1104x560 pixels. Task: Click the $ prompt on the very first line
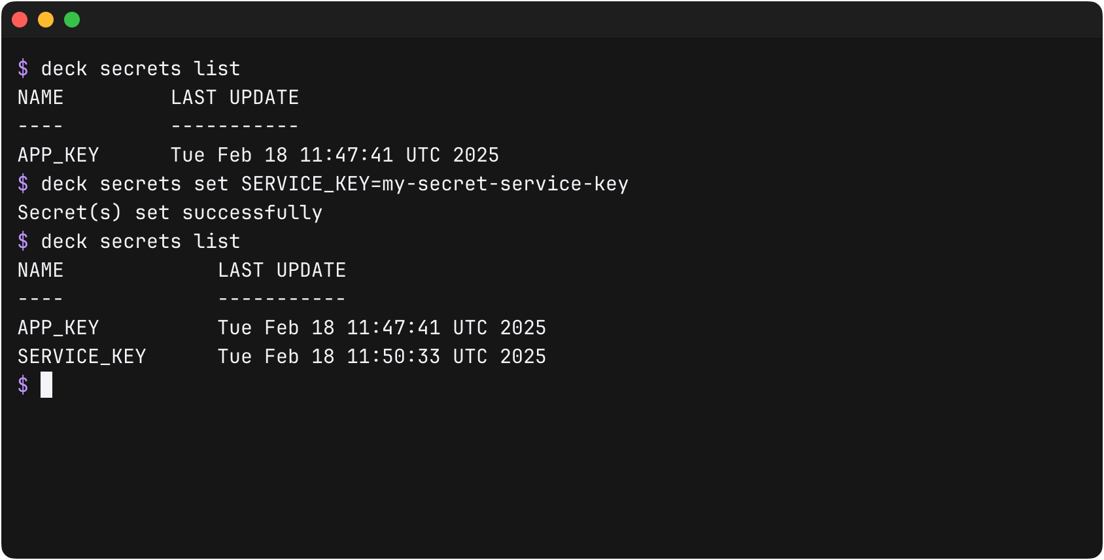24,69
